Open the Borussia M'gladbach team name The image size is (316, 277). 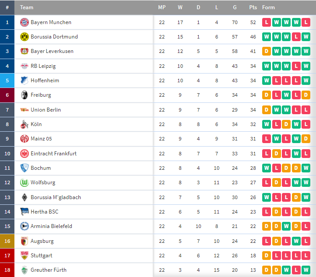56,197
